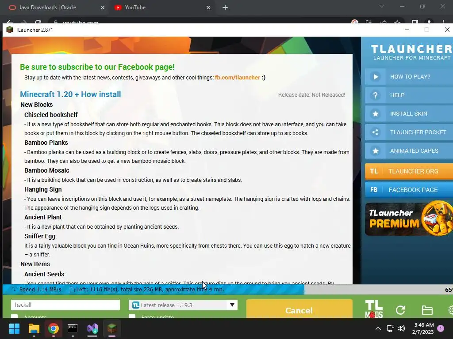Open the HELP menu item
This screenshot has height=339, width=453.
coord(409,95)
